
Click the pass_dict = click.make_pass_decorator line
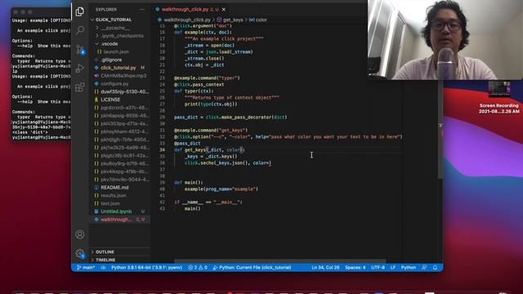pyautogui.click(x=230, y=118)
